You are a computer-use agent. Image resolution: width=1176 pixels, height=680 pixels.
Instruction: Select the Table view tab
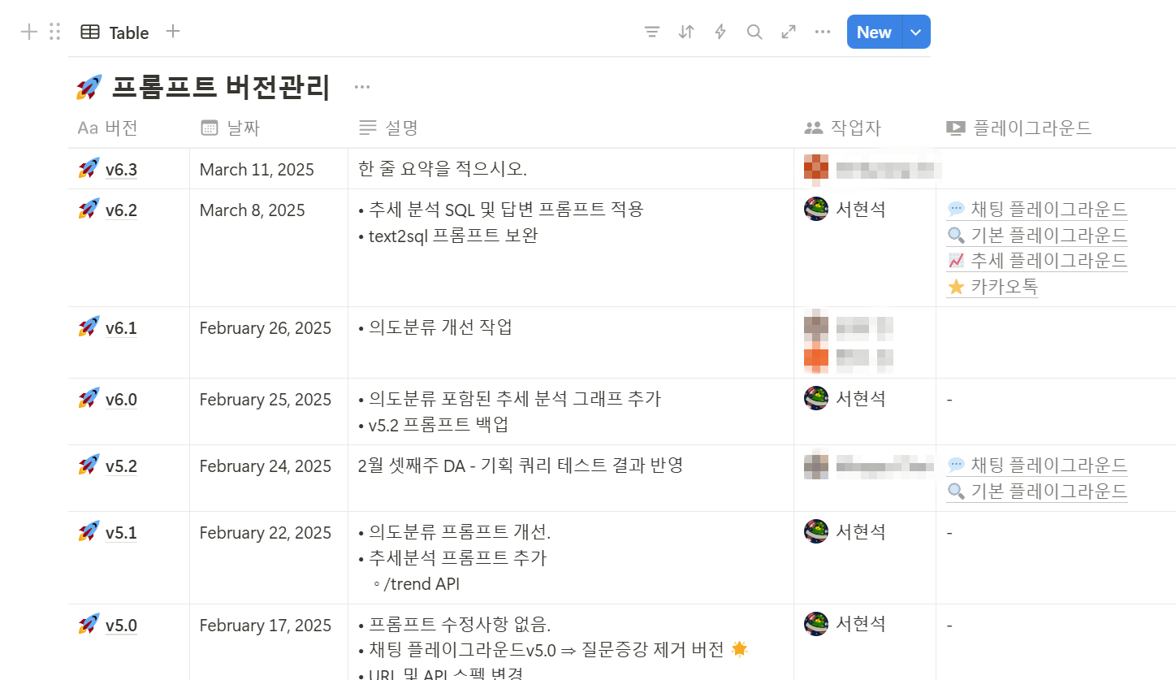115,32
